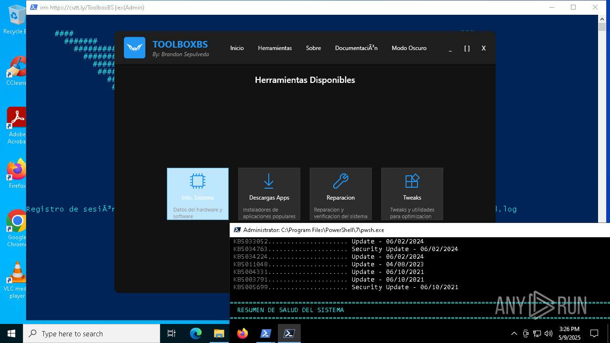Minimize the ToolboxBS window with underscore button
Image resolution: width=610 pixels, height=343 pixels.
450,48
